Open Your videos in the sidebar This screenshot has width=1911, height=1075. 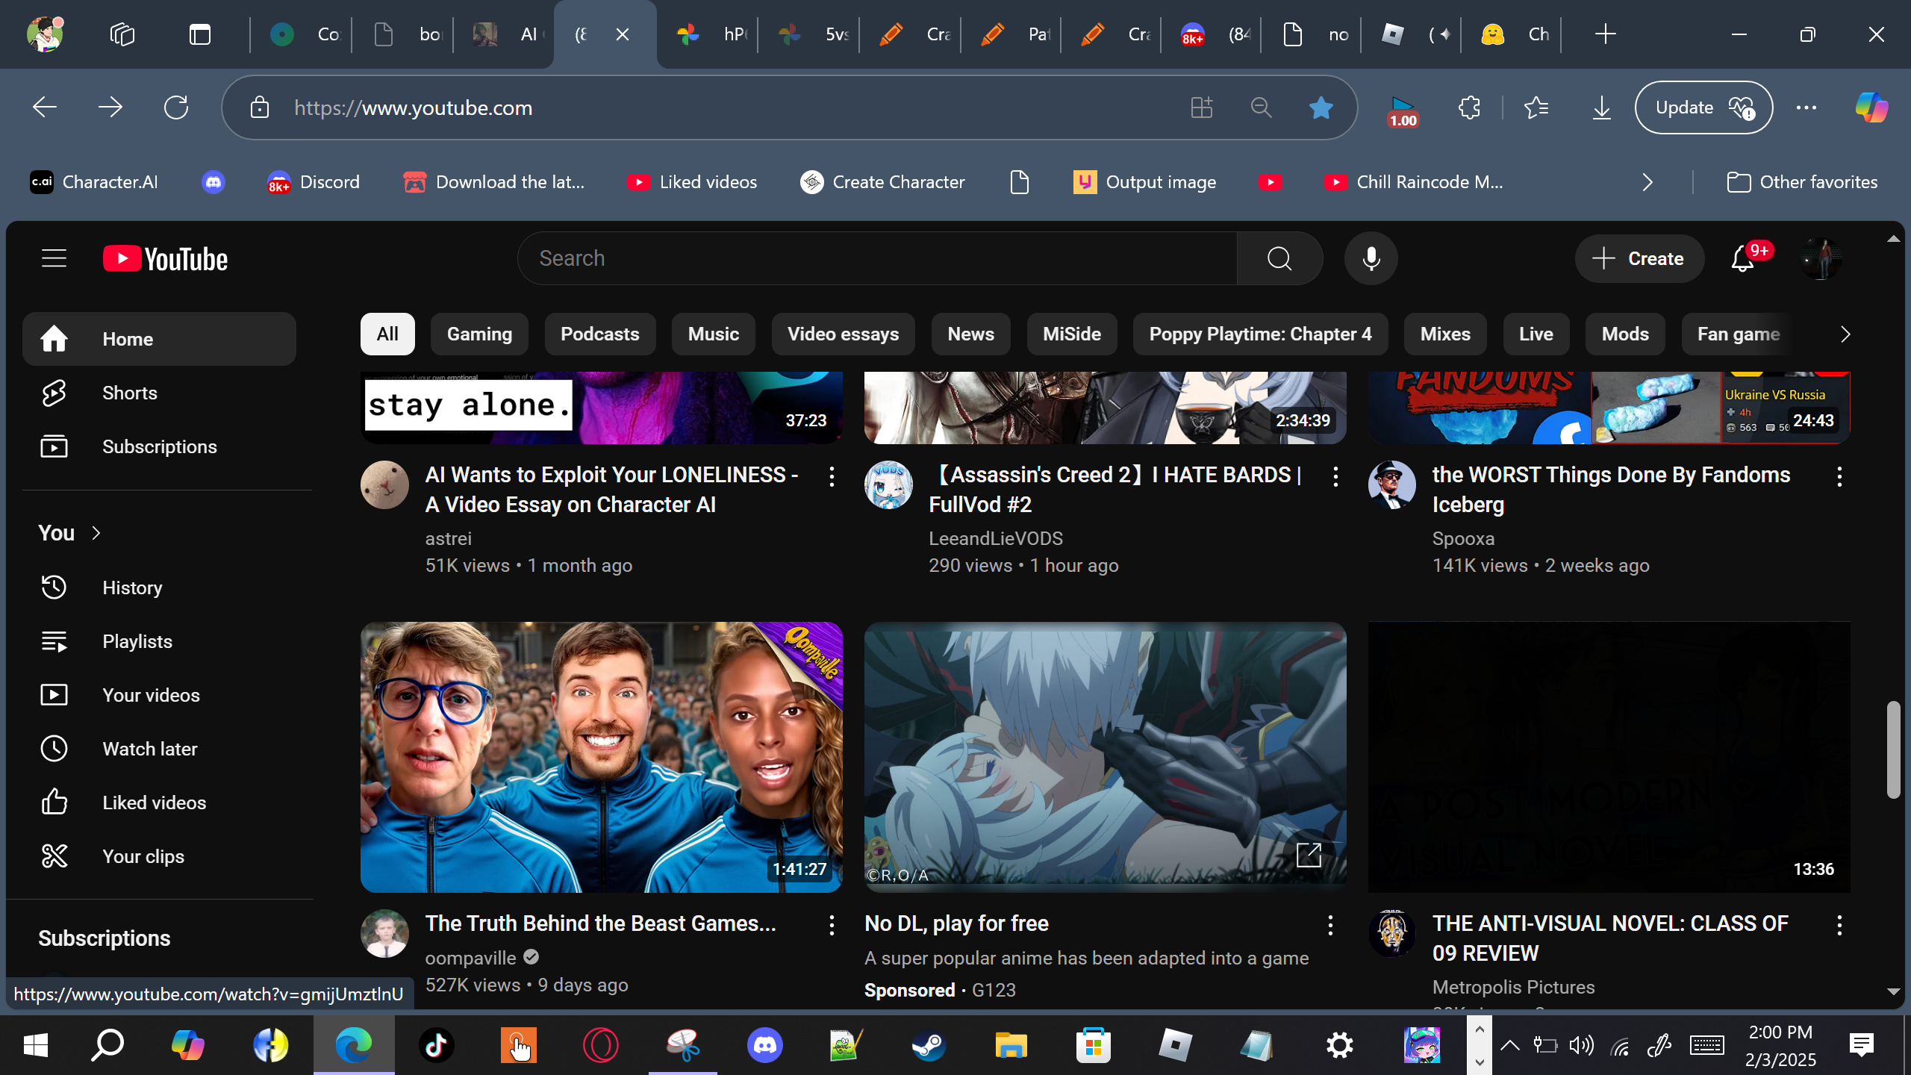[x=160, y=695]
